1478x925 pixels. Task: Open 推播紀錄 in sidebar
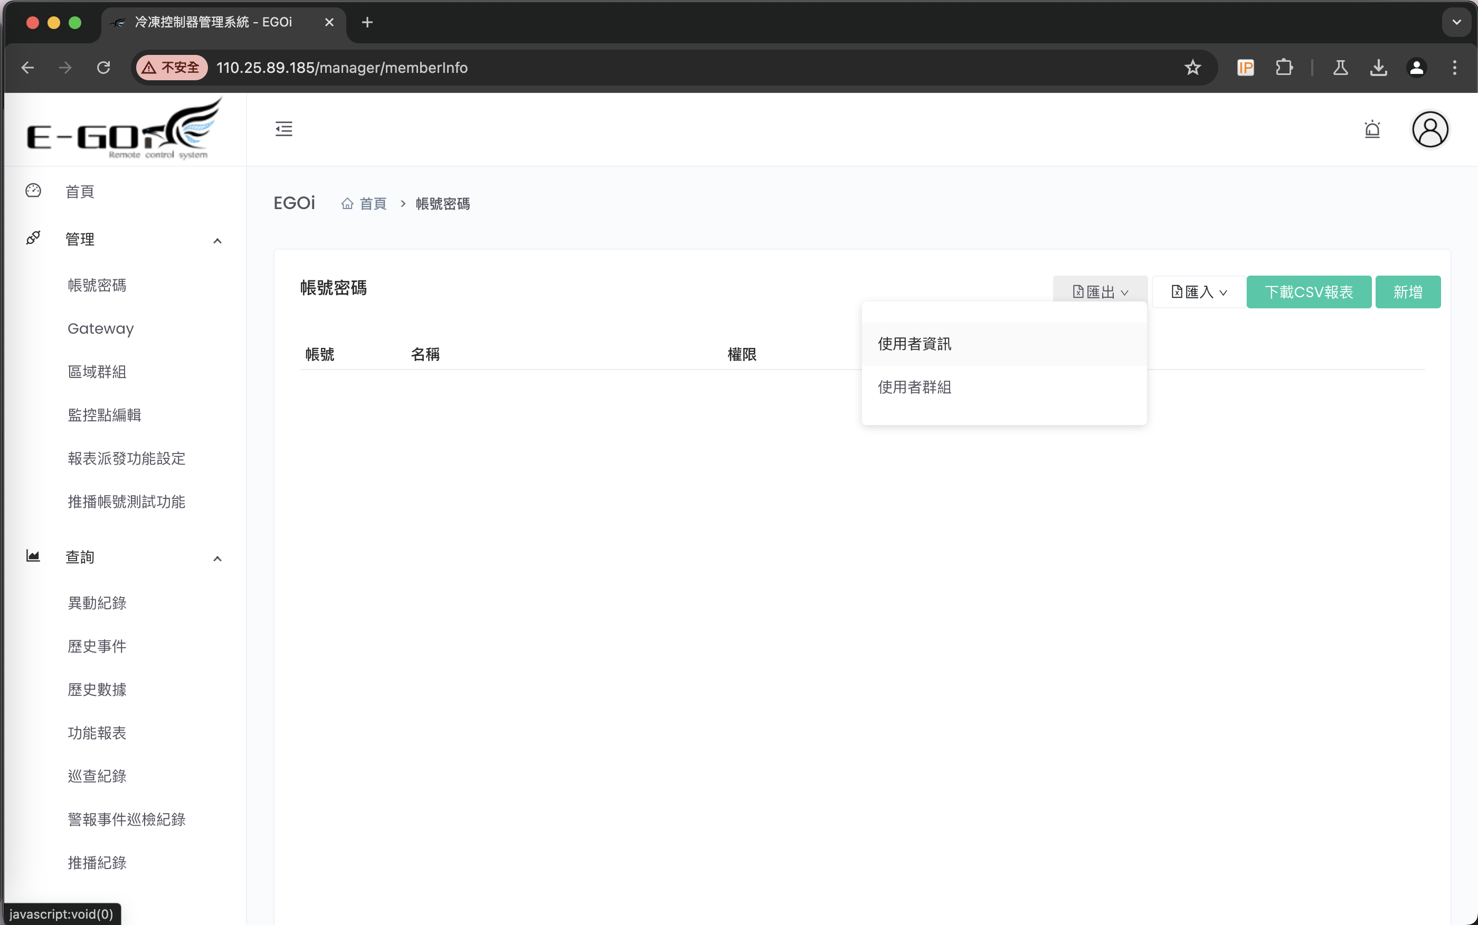point(97,863)
